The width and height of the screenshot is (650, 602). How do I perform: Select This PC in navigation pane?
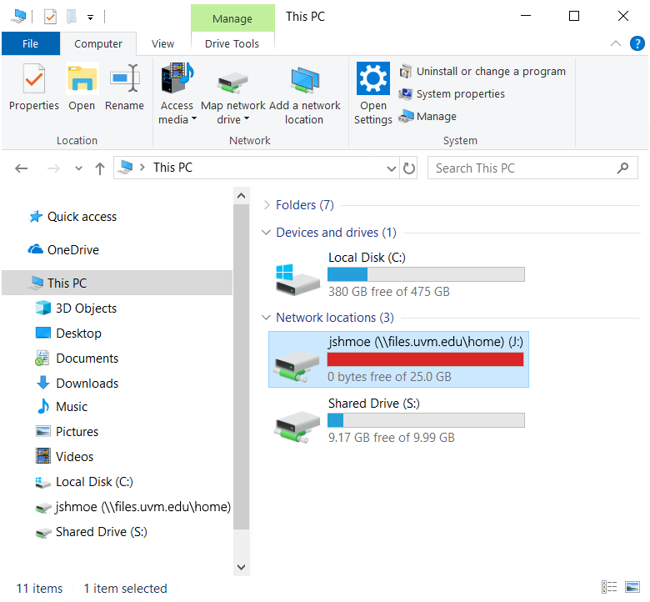[117, 283]
